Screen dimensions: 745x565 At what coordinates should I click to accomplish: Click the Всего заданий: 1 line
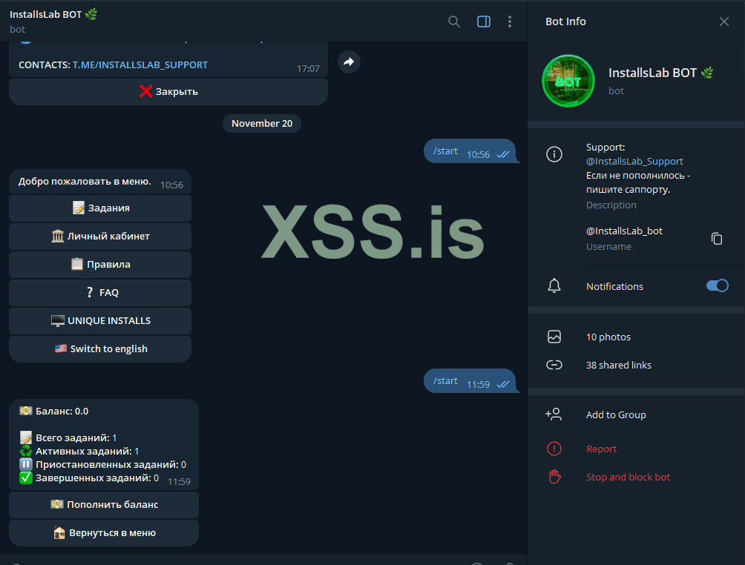[68, 437]
